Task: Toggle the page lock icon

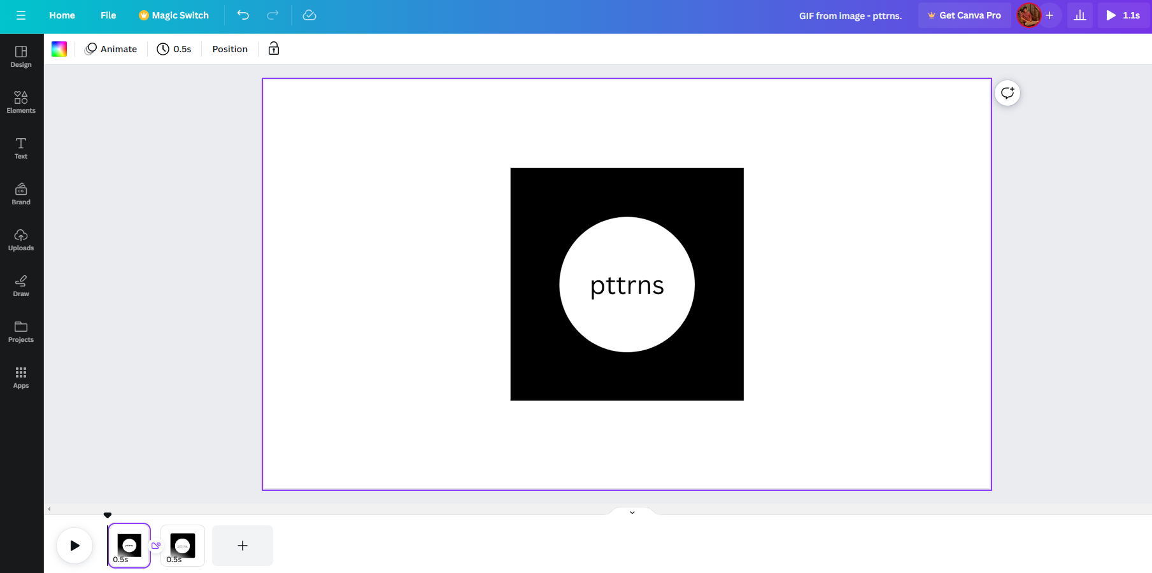Action: [x=274, y=49]
